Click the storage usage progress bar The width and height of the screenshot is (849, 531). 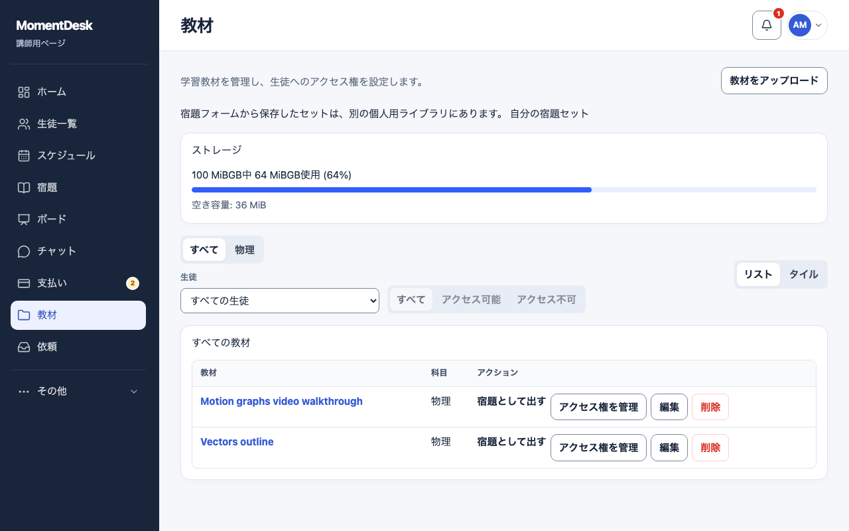pos(504,190)
